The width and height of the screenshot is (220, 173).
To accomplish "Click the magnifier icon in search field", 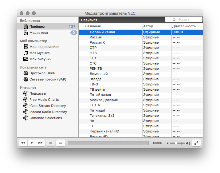I will (174, 19).
